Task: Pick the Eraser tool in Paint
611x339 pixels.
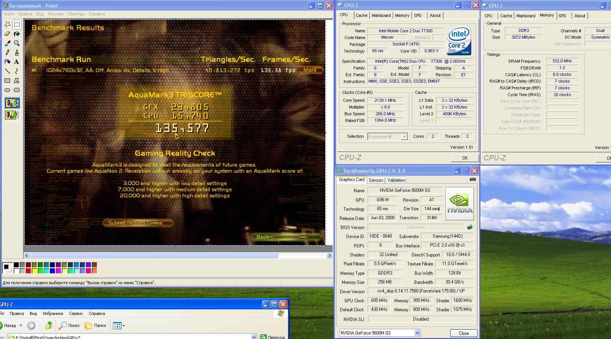Action: [x=7, y=34]
